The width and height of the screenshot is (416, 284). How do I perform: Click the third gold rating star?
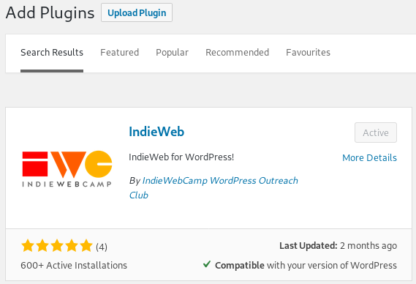[57, 245]
